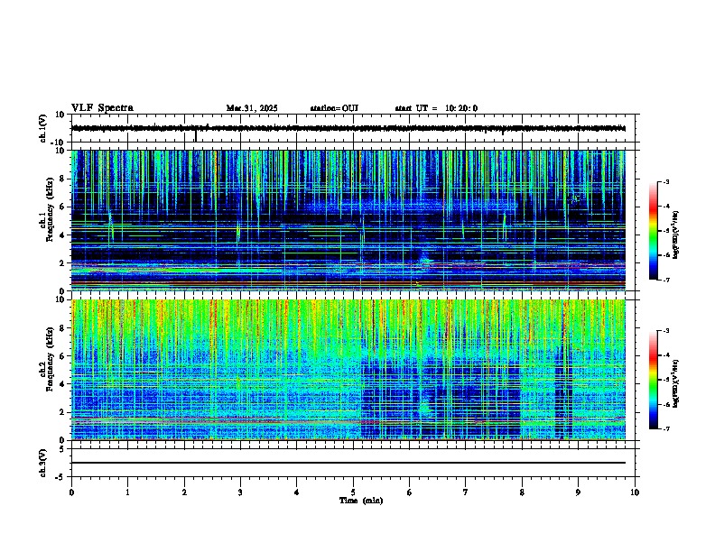
Task: Click time axis tick label "3"
Action: coord(240,492)
